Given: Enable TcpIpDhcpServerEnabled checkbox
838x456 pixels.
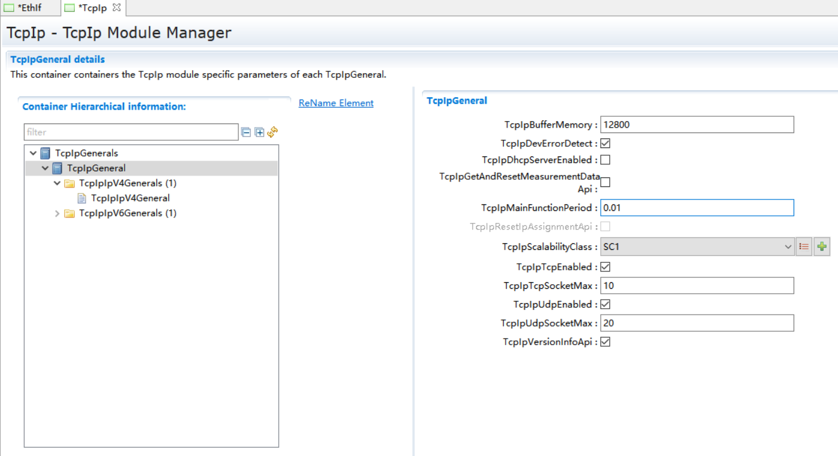Looking at the screenshot, I should coord(606,160).
